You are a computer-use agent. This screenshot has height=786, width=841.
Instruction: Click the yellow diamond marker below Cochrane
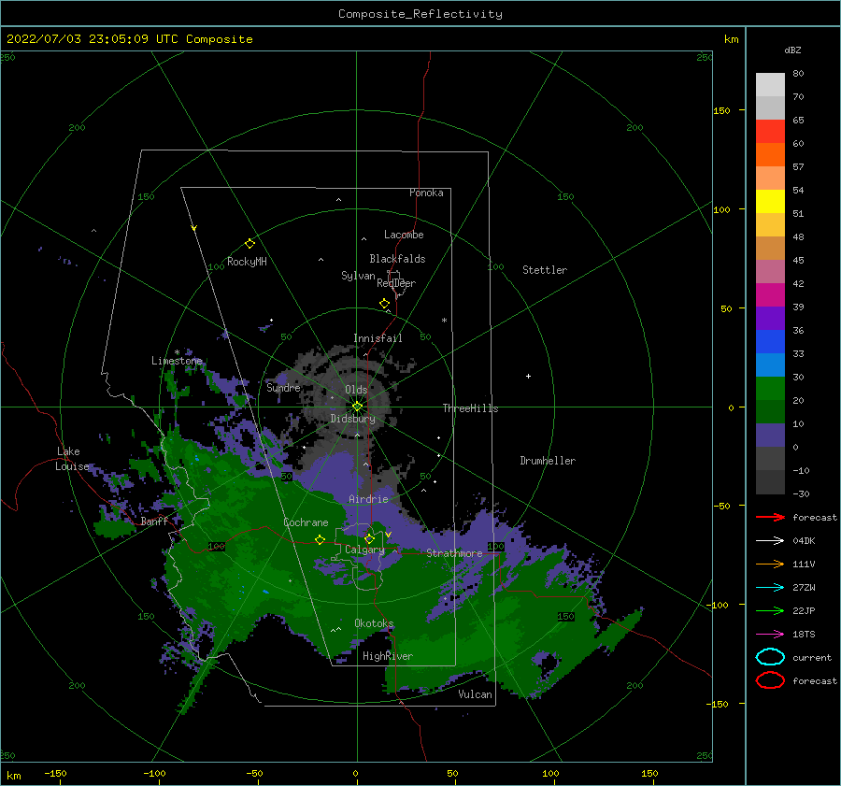pyautogui.click(x=321, y=539)
